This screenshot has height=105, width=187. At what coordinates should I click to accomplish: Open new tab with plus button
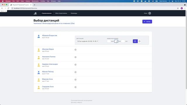click(x=34, y=5)
